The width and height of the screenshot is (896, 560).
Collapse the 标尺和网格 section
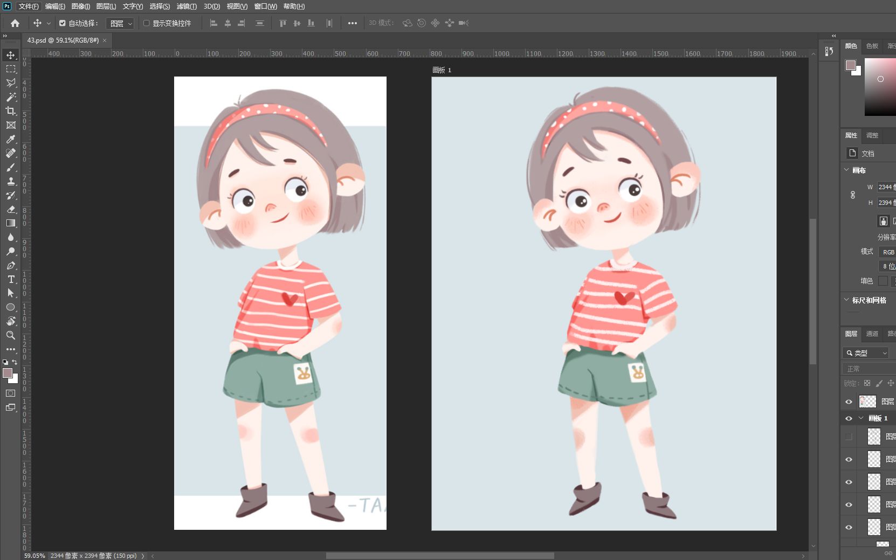click(x=846, y=300)
